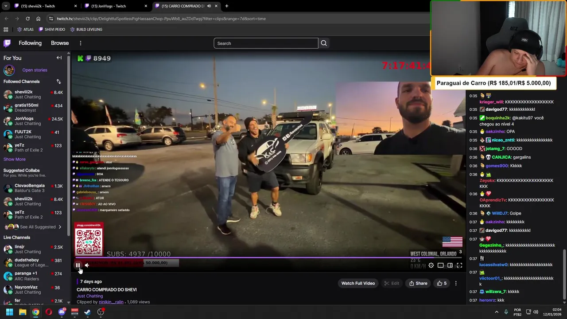
Task: Toggle theatre mode on clip player
Action: pos(450,265)
